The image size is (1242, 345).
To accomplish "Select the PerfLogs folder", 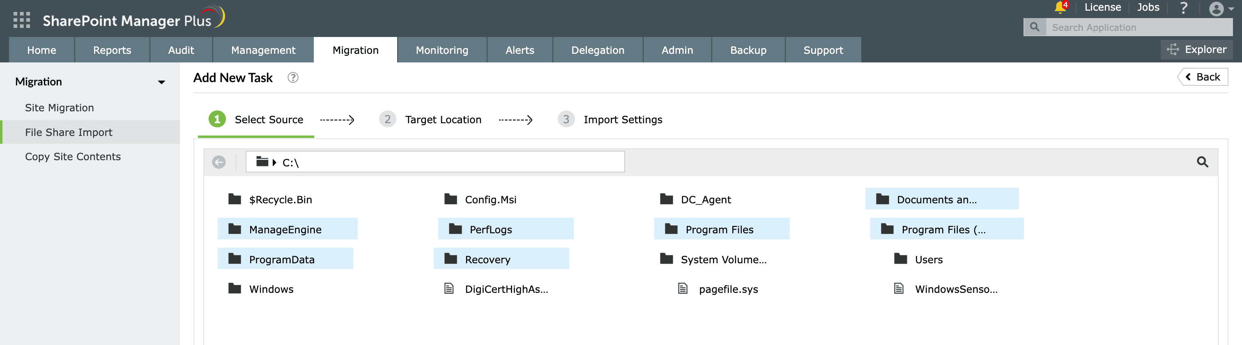I will click(x=506, y=229).
